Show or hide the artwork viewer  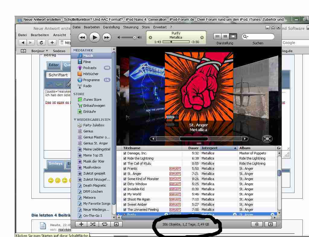point(116,224)
